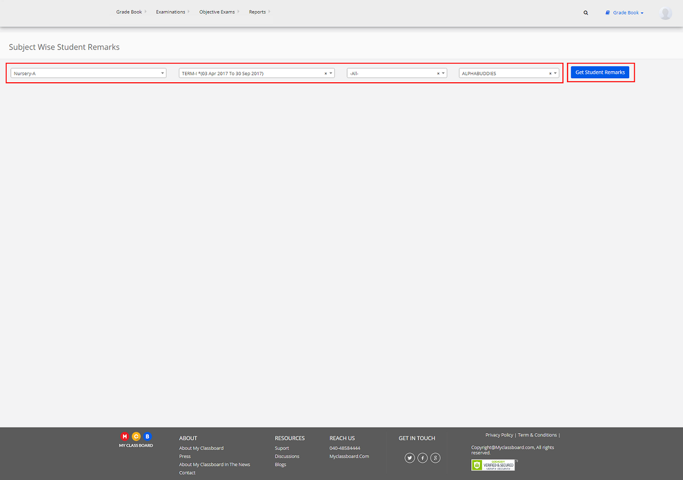Open the Blogs link
The image size is (683, 480).
281,464
